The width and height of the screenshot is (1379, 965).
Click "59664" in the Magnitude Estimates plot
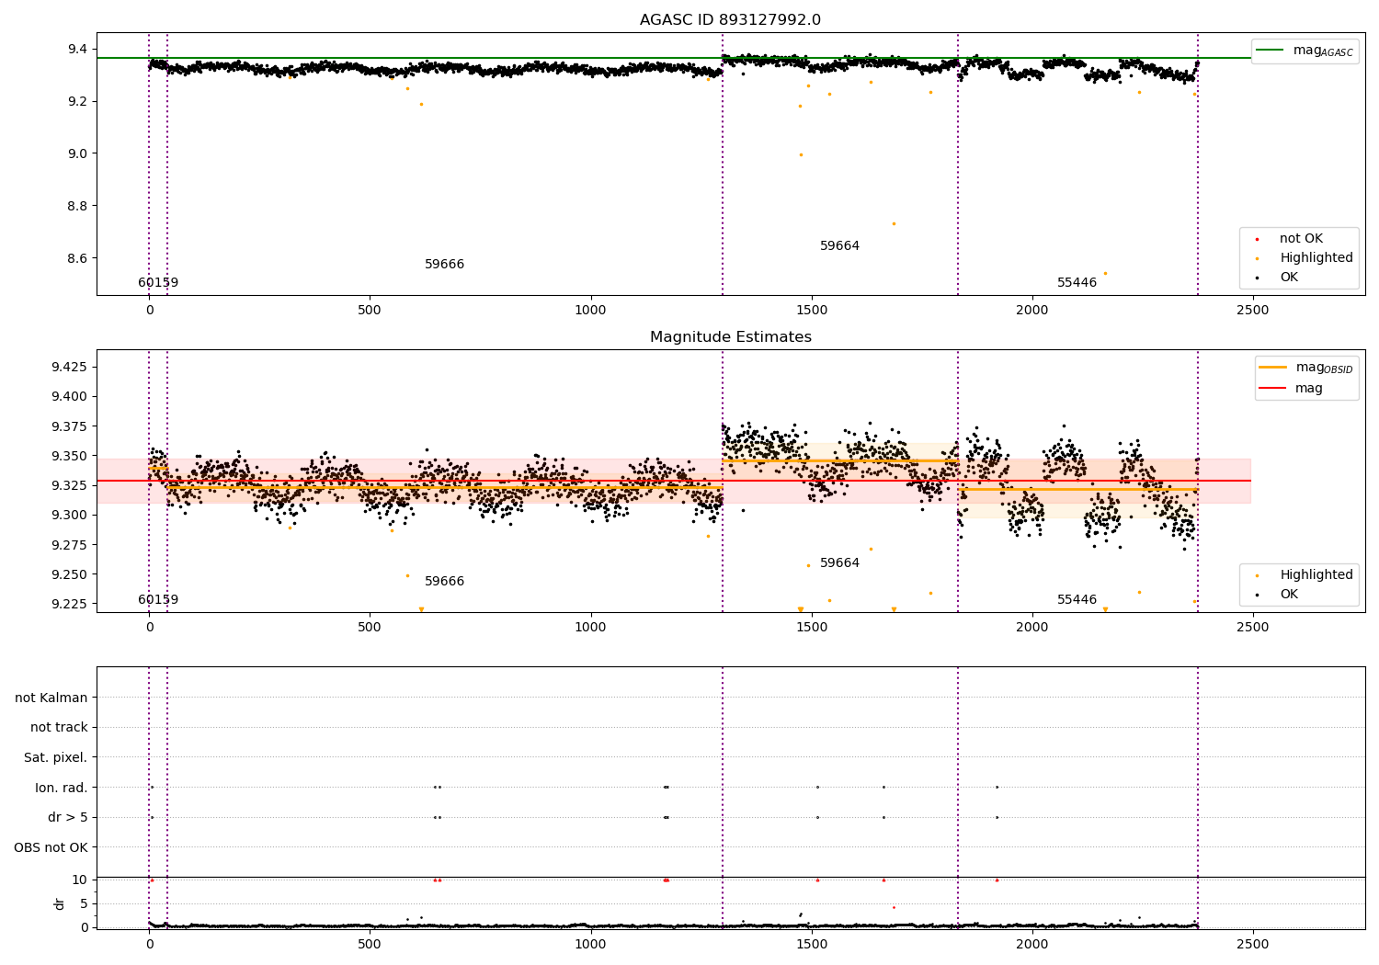click(839, 563)
